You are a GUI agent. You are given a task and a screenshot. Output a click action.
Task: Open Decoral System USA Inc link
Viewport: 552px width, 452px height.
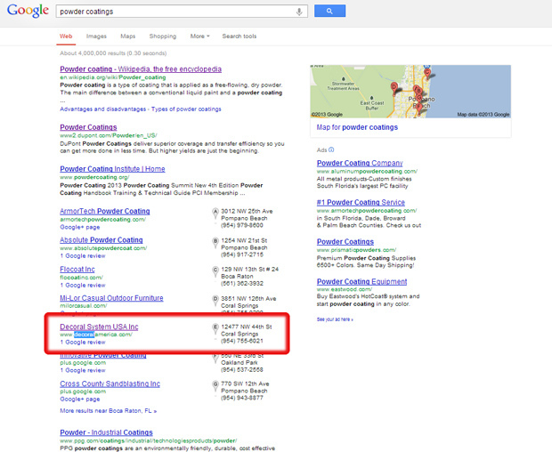99,327
